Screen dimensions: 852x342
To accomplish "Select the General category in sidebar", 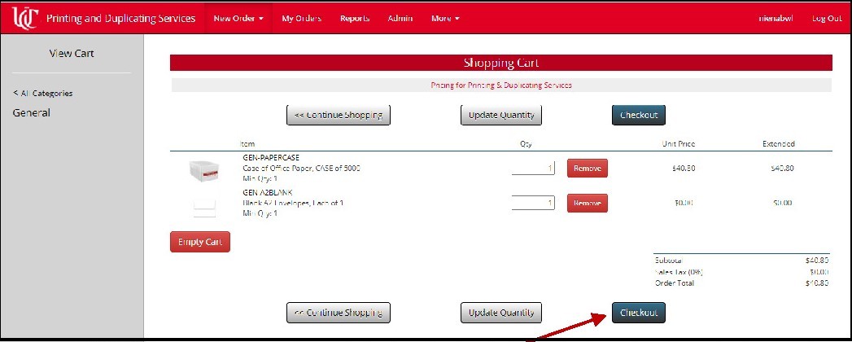I will pos(32,113).
